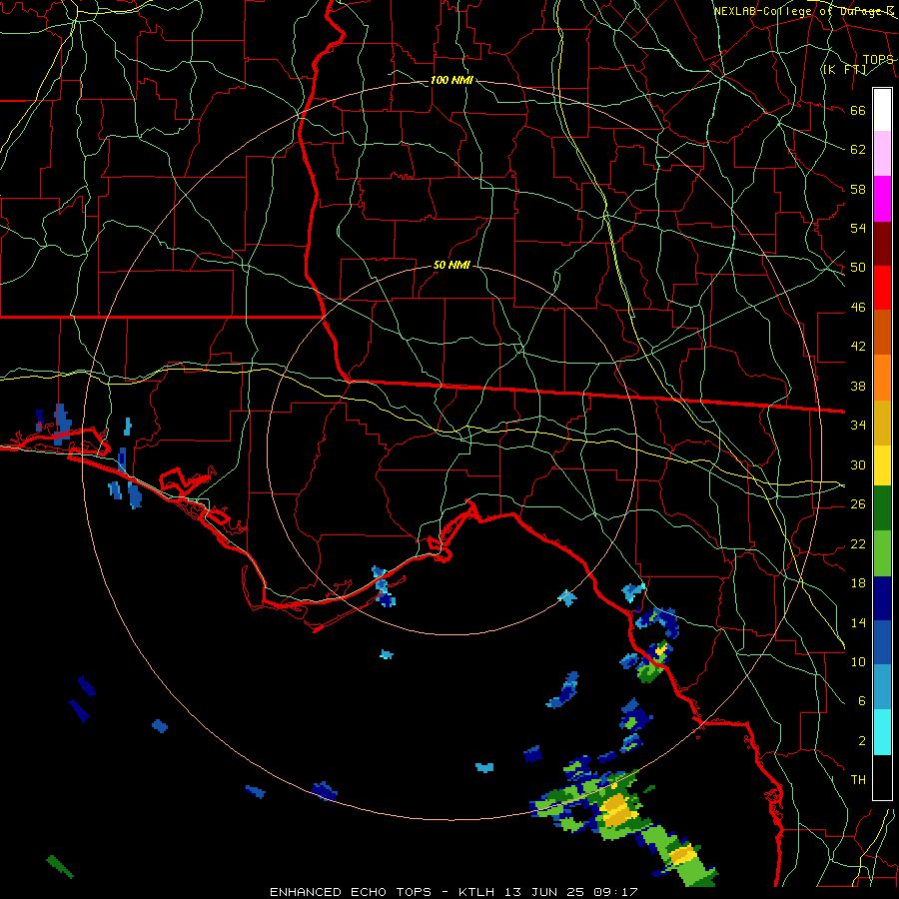Viewport: 899px width, 899px height.
Task: Click the orange 38-42 kft legend swatch
Action: coord(882,378)
